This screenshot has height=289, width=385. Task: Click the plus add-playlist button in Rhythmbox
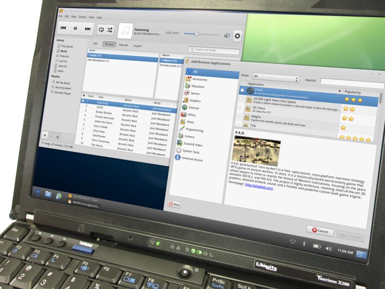[x=45, y=135]
